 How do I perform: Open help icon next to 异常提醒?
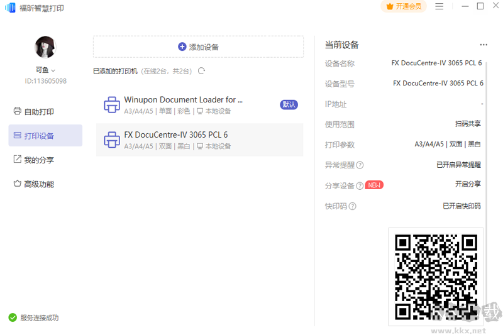360,165
